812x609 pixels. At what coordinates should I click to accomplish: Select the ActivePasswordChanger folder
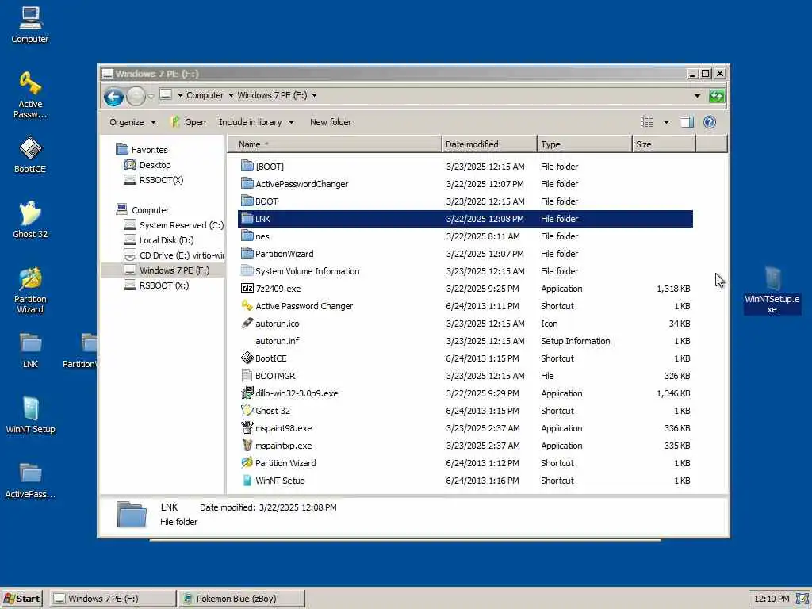tap(295, 184)
